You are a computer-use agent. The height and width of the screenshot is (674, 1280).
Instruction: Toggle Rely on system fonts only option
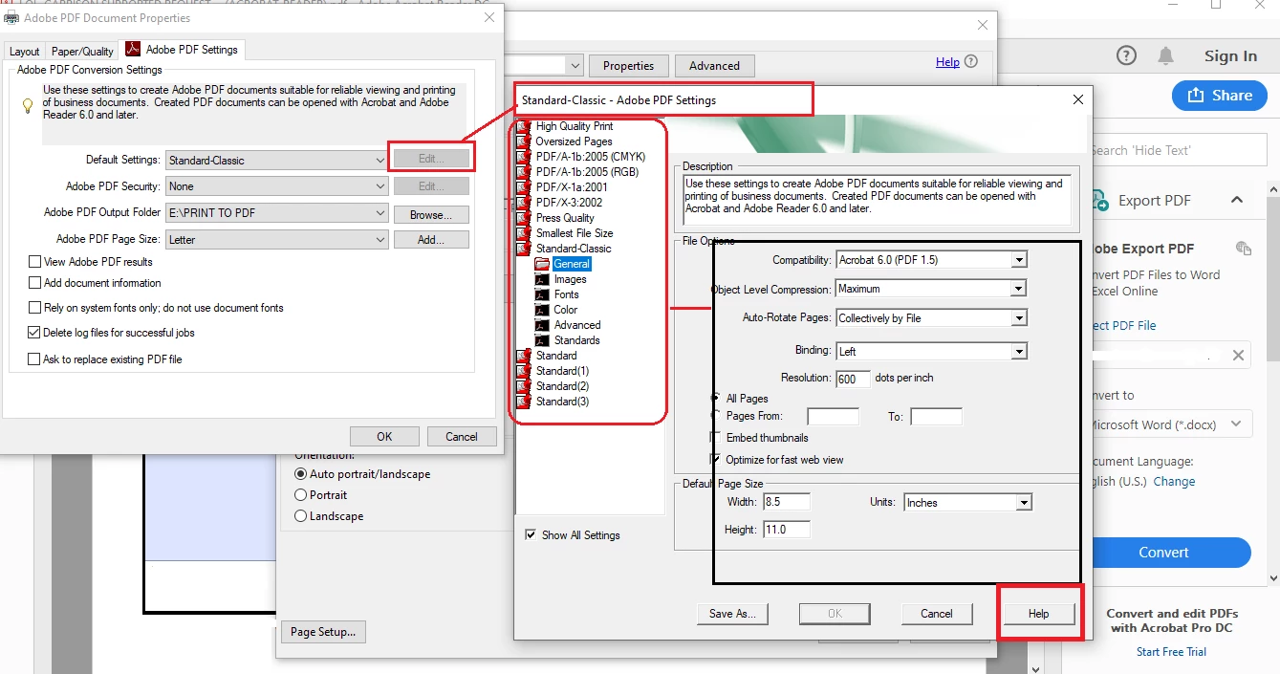35,308
